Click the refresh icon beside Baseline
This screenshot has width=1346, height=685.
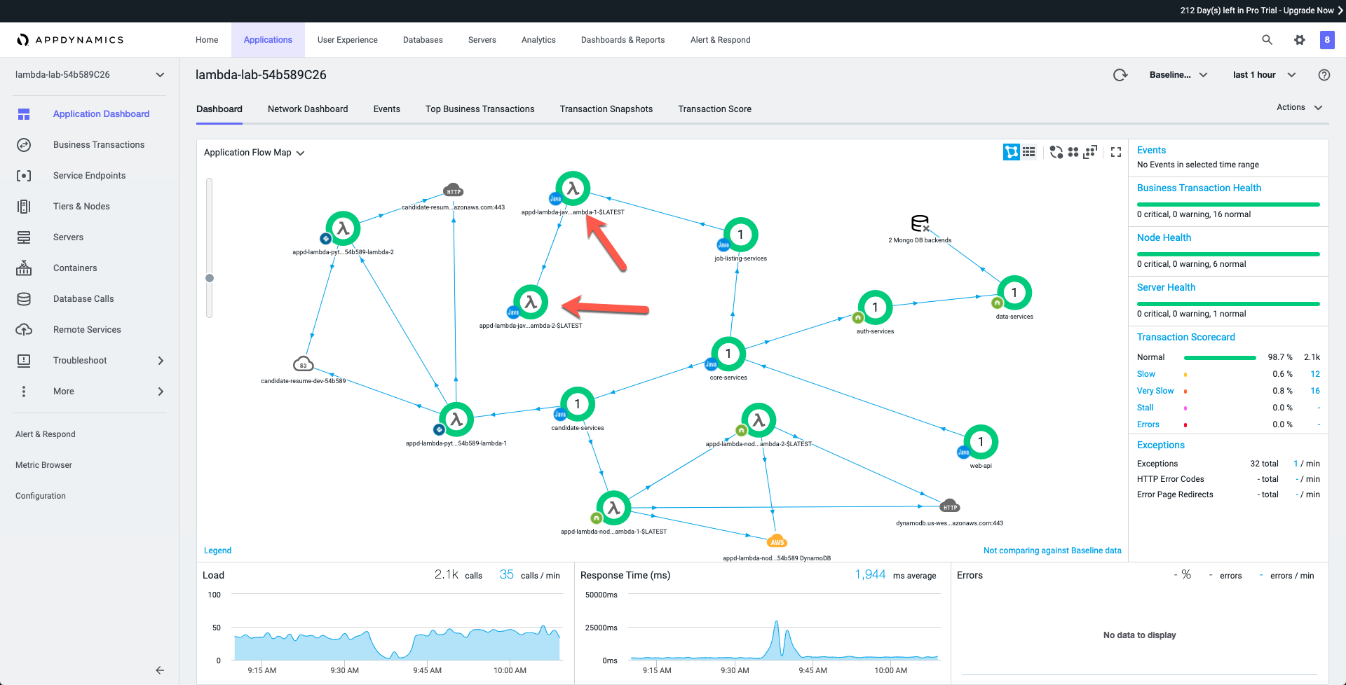click(1120, 75)
